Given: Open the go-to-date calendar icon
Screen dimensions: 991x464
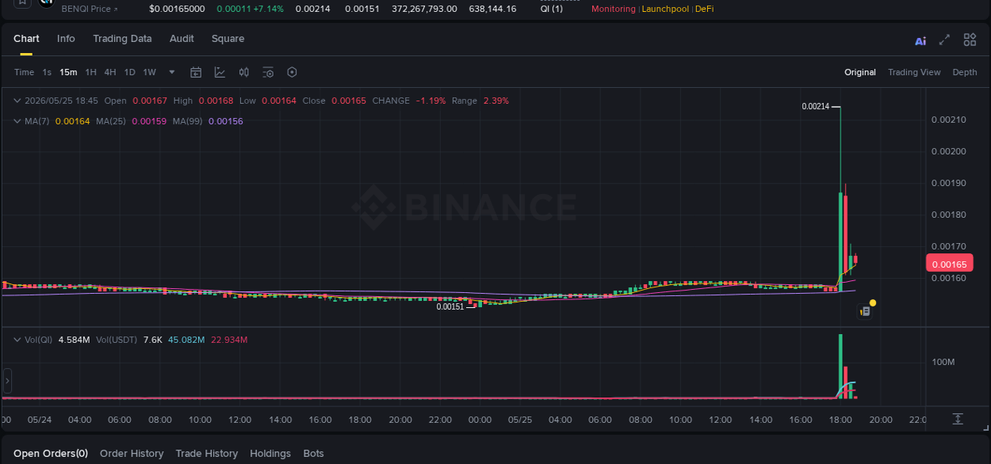Looking at the screenshot, I should click(196, 72).
